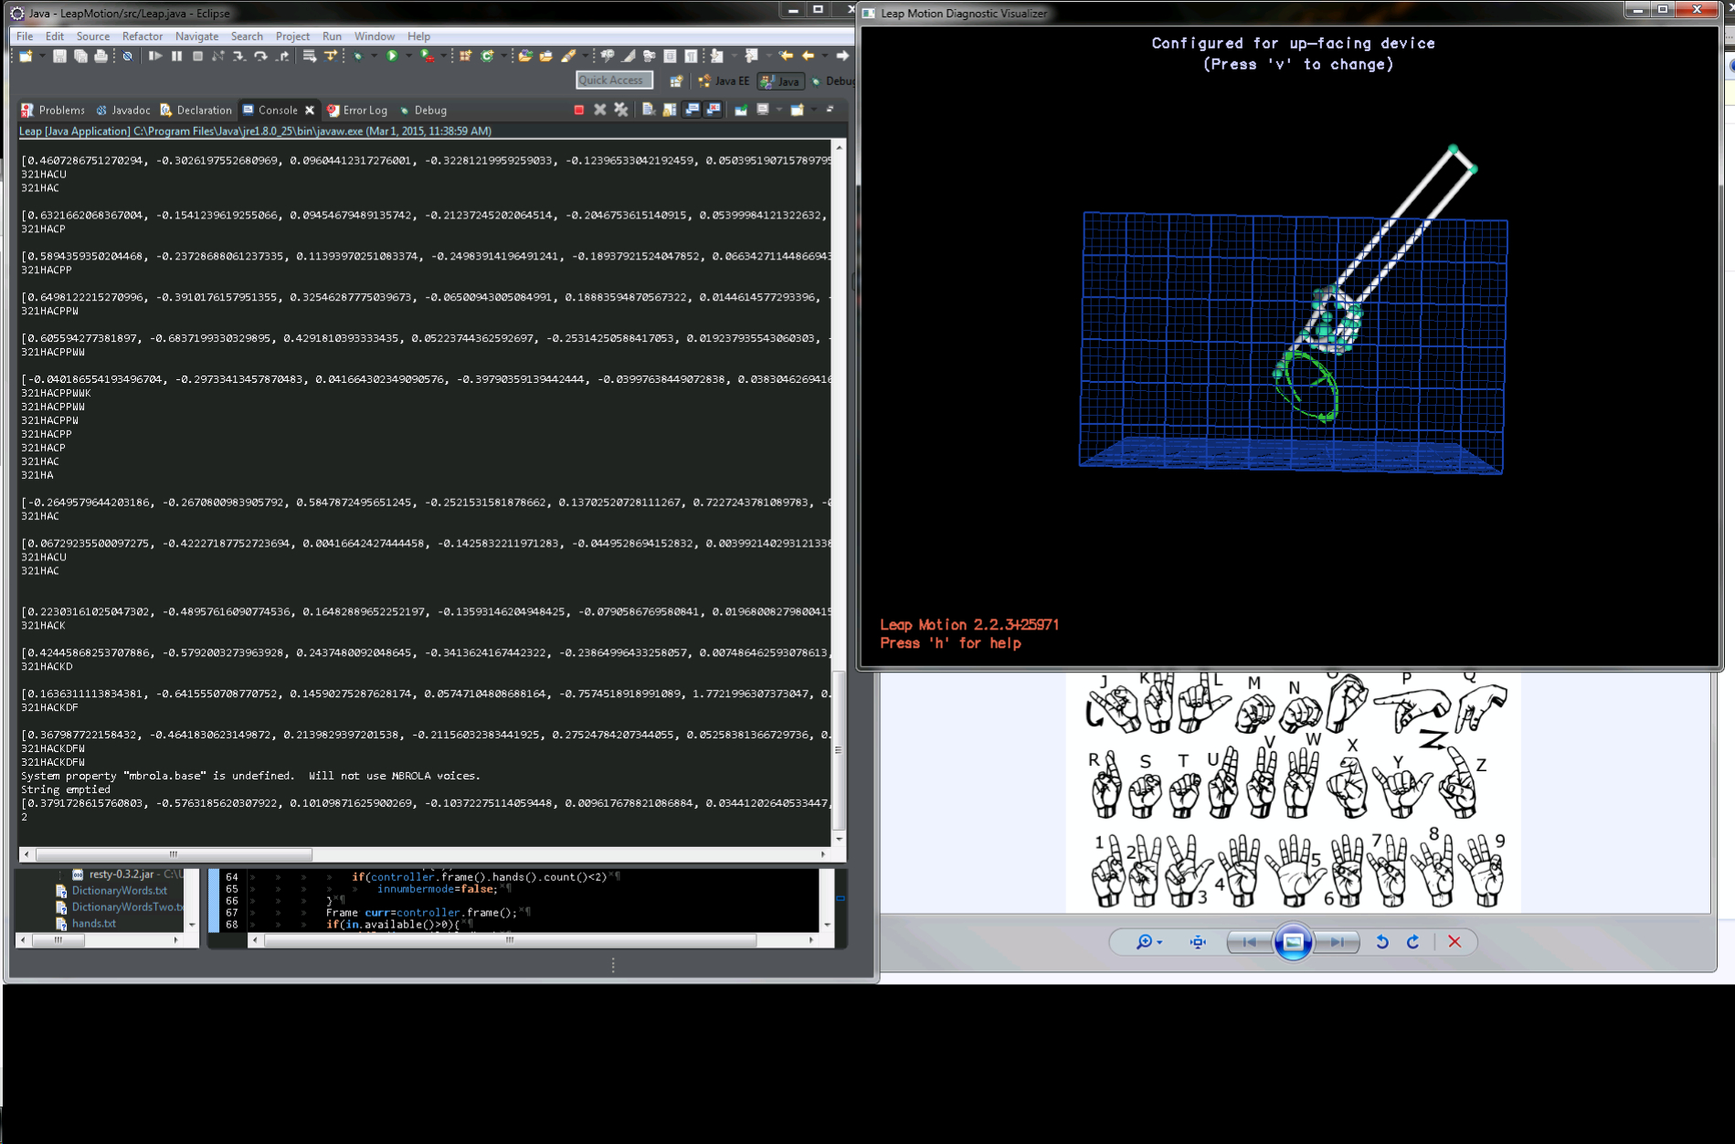This screenshot has height=1144, width=1735.
Task: Open the Open Console dropdown arrow
Action: pyautogui.click(x=813, y=110)
